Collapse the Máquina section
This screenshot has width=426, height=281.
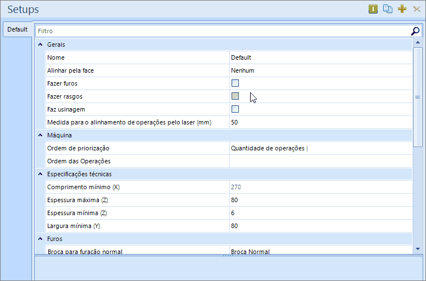click(40, 135)
